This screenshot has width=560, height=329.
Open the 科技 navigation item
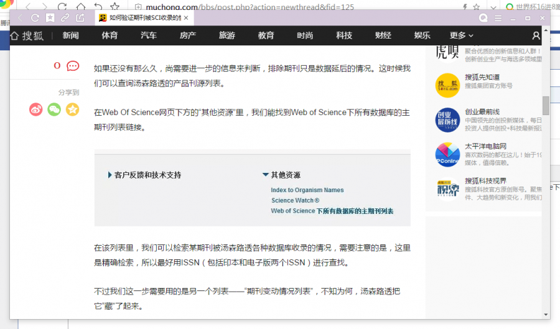pos(344,35)
